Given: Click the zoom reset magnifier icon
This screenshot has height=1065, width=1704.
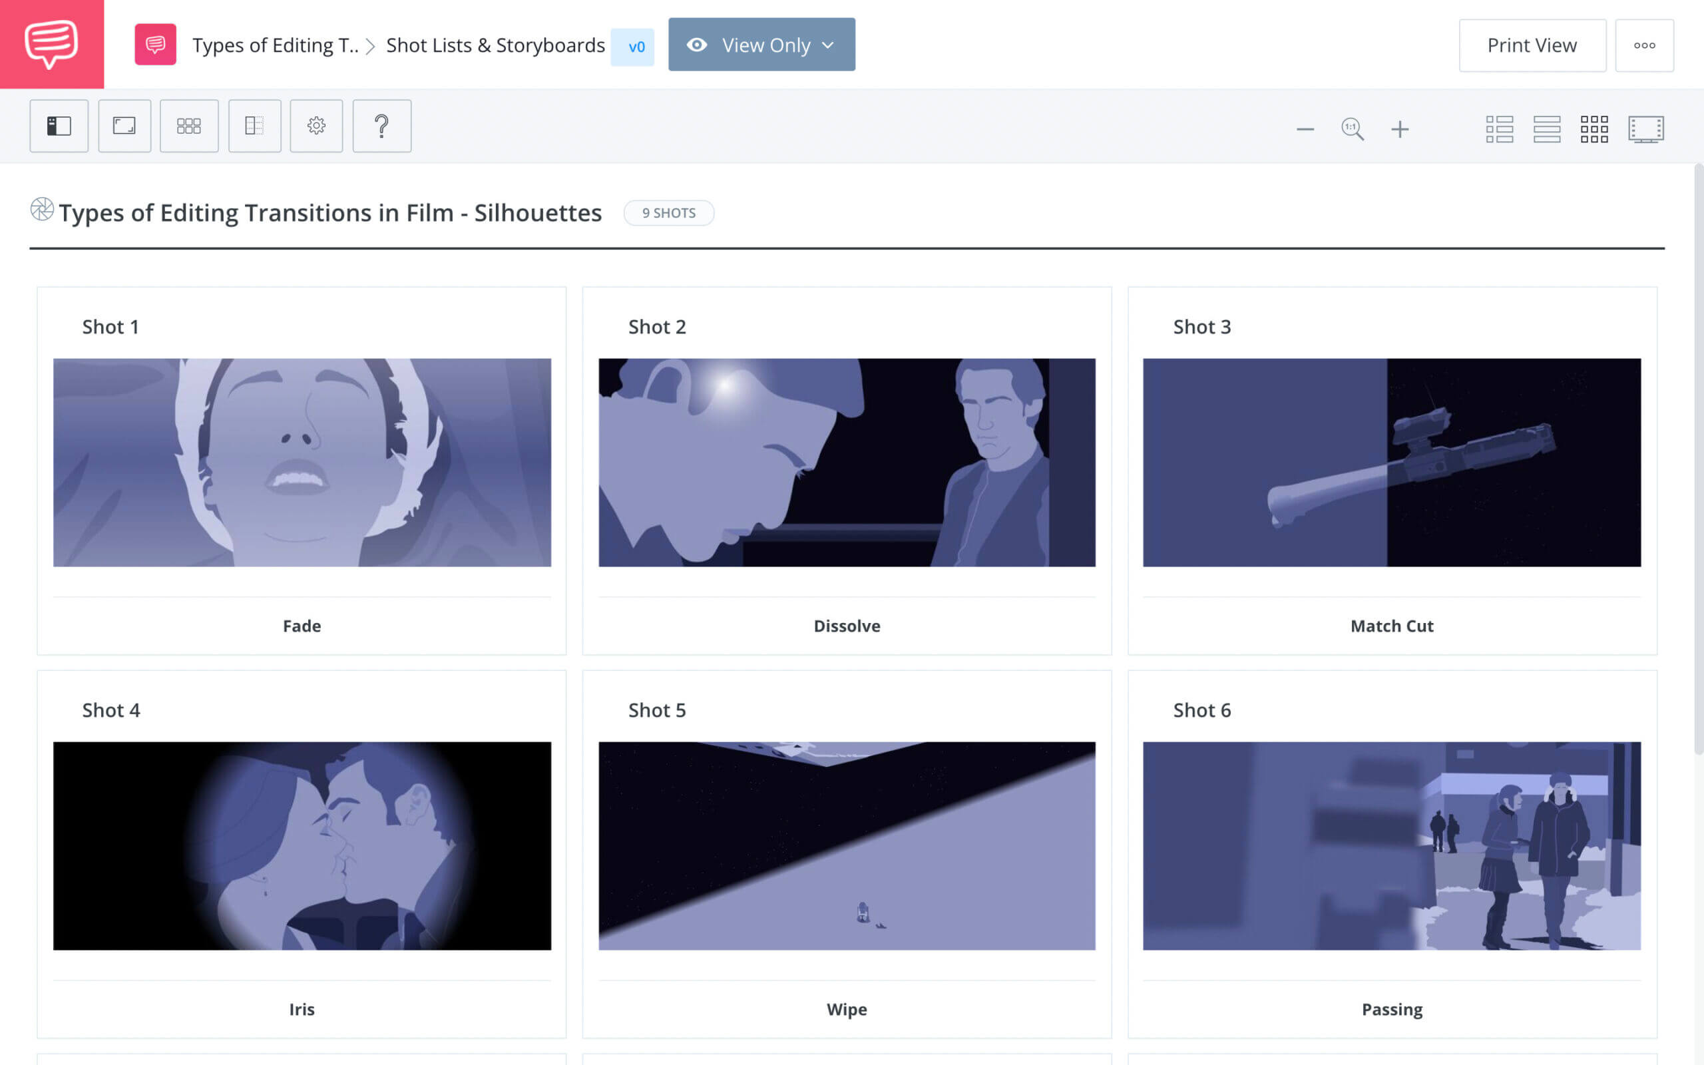Looking at the screenshot, I should tap(1352, 128).
